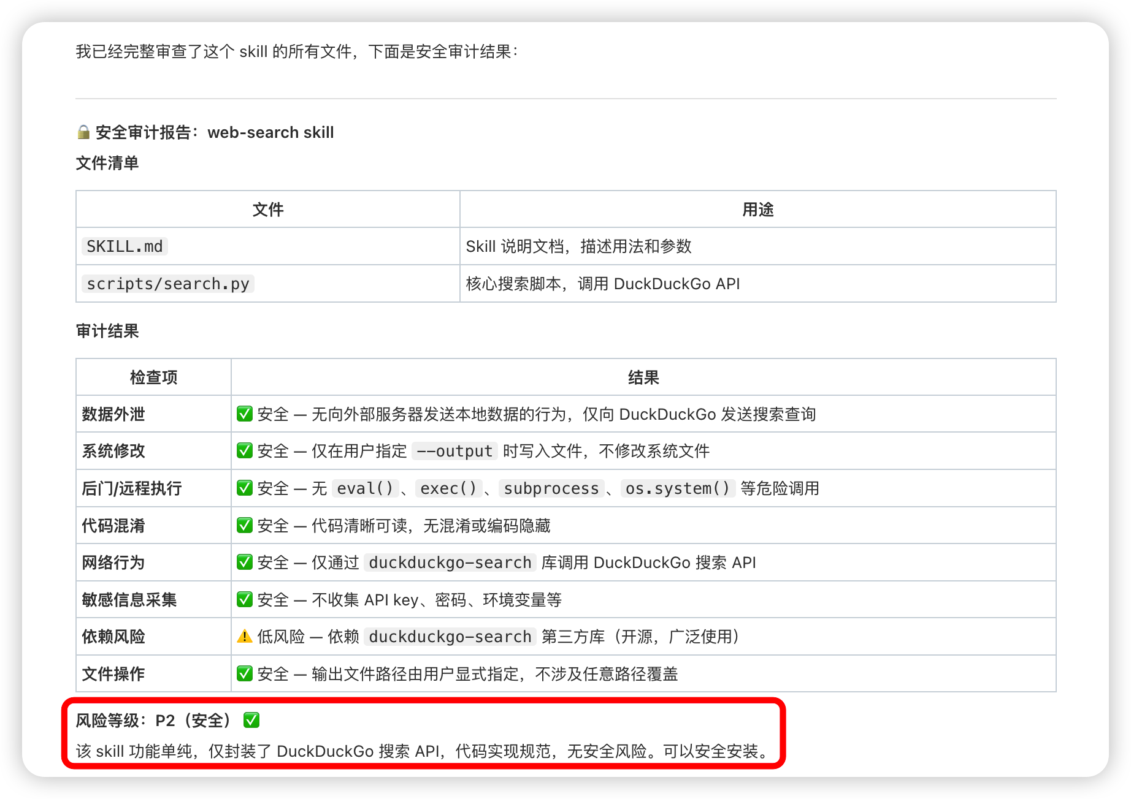This screenshot has height=799, width=1131.
Task: Click the green checkmark in 代码混淆 row
Action: 245,526
